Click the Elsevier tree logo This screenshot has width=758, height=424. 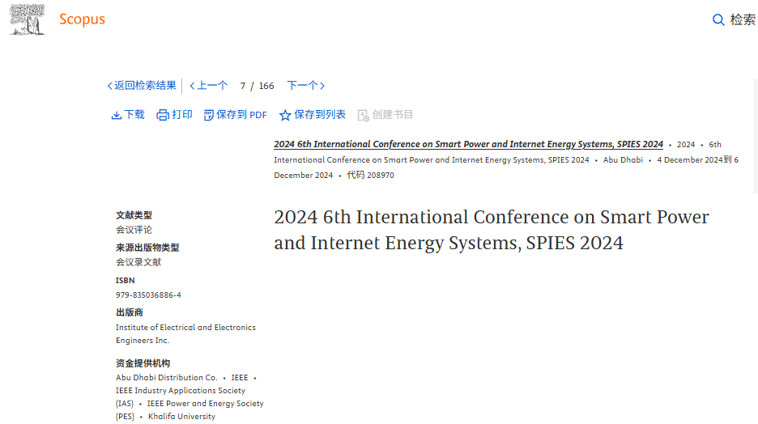(x=27, y=19)
